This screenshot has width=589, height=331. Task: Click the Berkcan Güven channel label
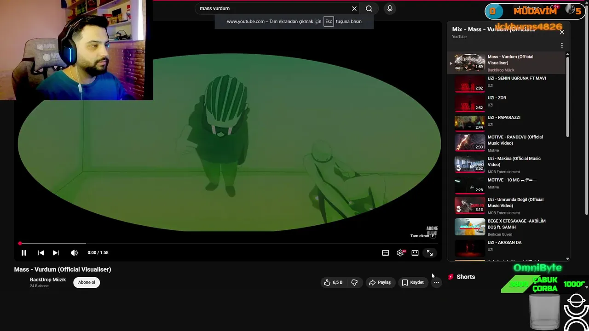[x=501, y=234]
